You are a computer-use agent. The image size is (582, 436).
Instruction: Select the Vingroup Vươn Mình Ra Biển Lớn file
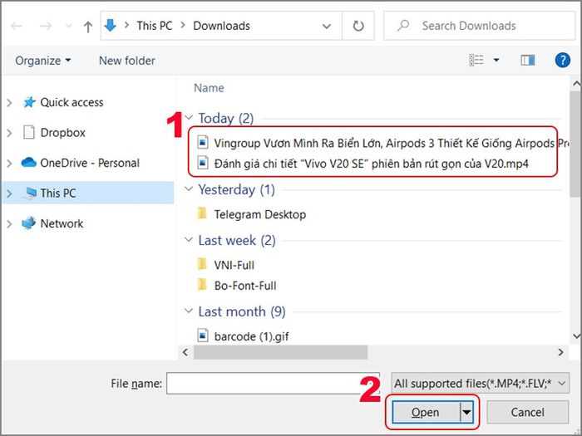392,143
